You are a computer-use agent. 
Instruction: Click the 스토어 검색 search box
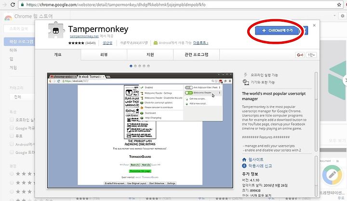tap(19, 29)
